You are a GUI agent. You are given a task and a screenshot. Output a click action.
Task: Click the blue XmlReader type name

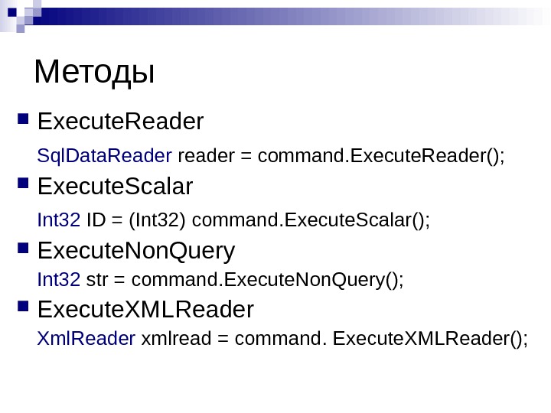pyautogui.click(x=86, y=339)
